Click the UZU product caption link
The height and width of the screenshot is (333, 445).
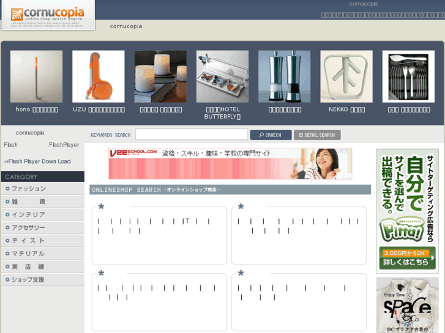click(x=99, y=109)
